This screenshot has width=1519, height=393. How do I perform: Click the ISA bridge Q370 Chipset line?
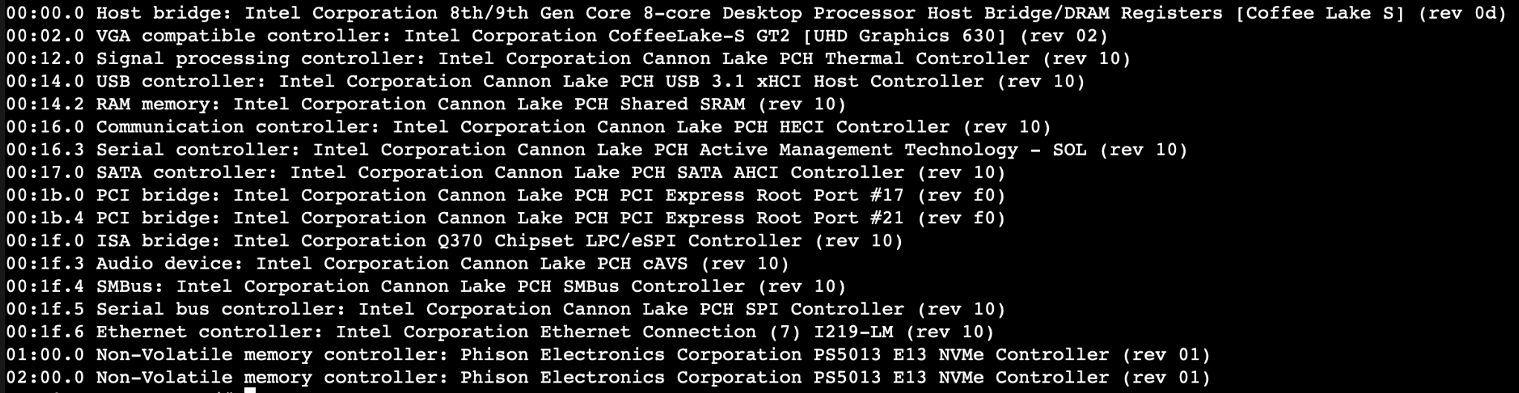coord(454,241)
